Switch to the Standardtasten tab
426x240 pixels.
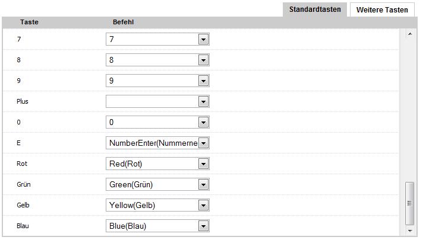[315, 9]
